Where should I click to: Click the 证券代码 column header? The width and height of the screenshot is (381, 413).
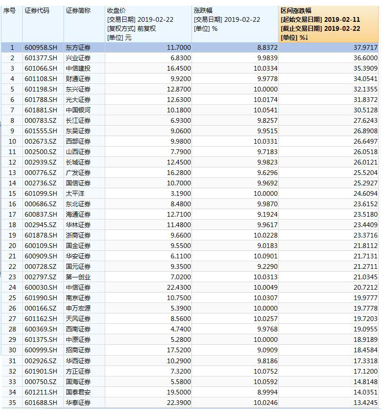click(43, 24)
